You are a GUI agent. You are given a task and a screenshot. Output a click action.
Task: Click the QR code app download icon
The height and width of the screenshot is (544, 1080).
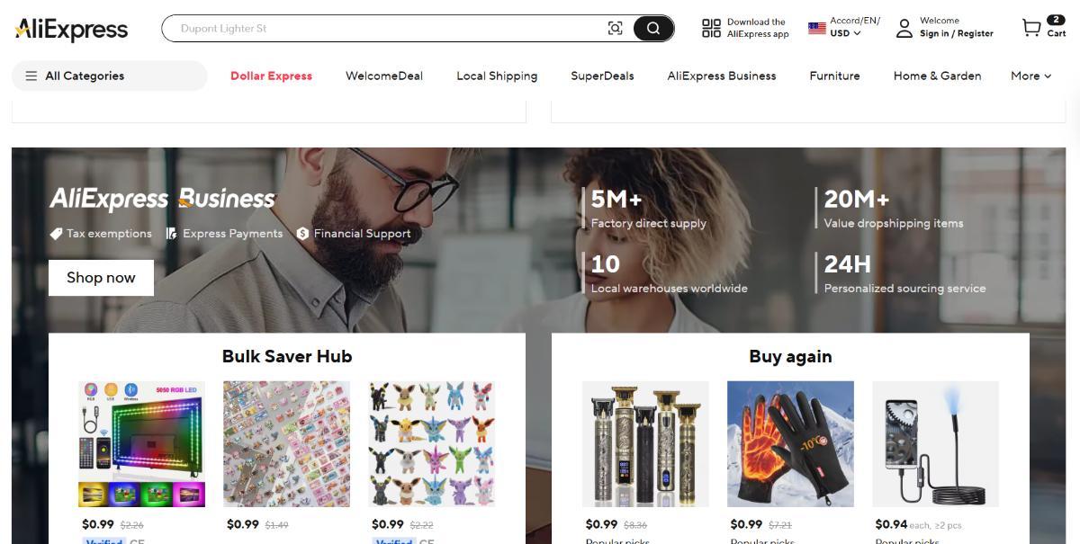tap(711, 28)
